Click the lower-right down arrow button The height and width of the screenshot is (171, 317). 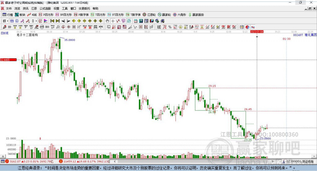click(x=314, y=156)
